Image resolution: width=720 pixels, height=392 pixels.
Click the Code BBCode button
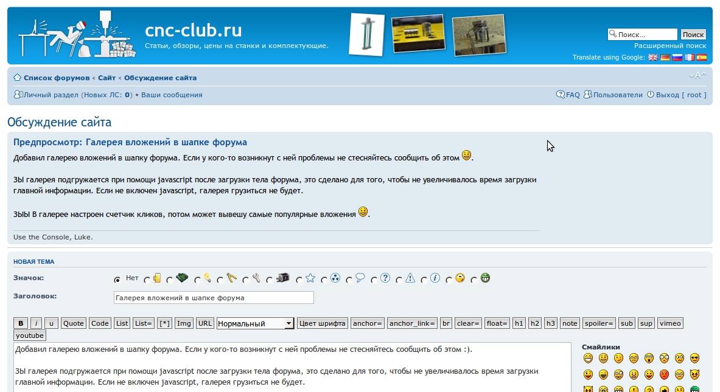click(100, 323)
